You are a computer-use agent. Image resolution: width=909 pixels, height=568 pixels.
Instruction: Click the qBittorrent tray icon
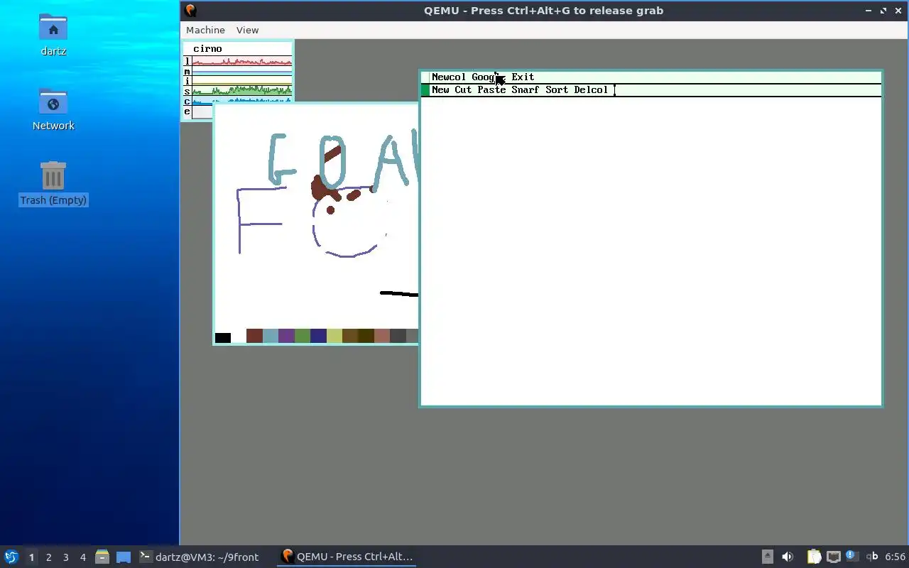pyautogui.click(x=872, y=557)
